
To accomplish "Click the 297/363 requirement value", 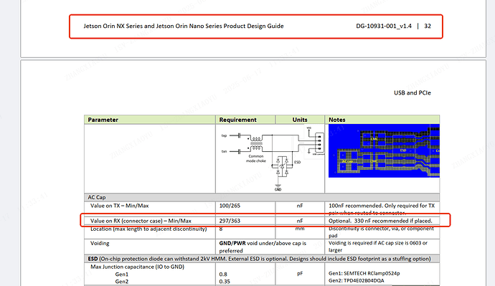I will tap(230, 221).
